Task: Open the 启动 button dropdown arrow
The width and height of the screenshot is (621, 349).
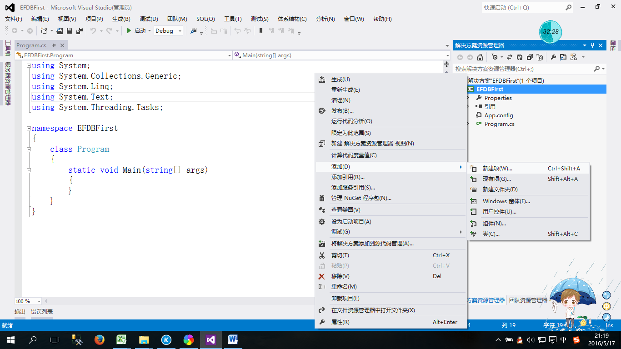Action: pos(150,31)
